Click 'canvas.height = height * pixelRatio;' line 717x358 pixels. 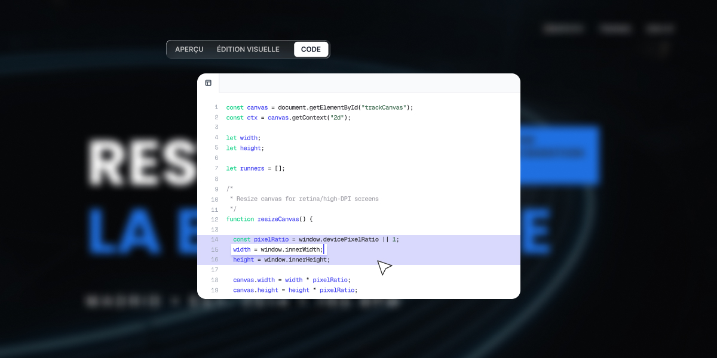click(295, 290)
